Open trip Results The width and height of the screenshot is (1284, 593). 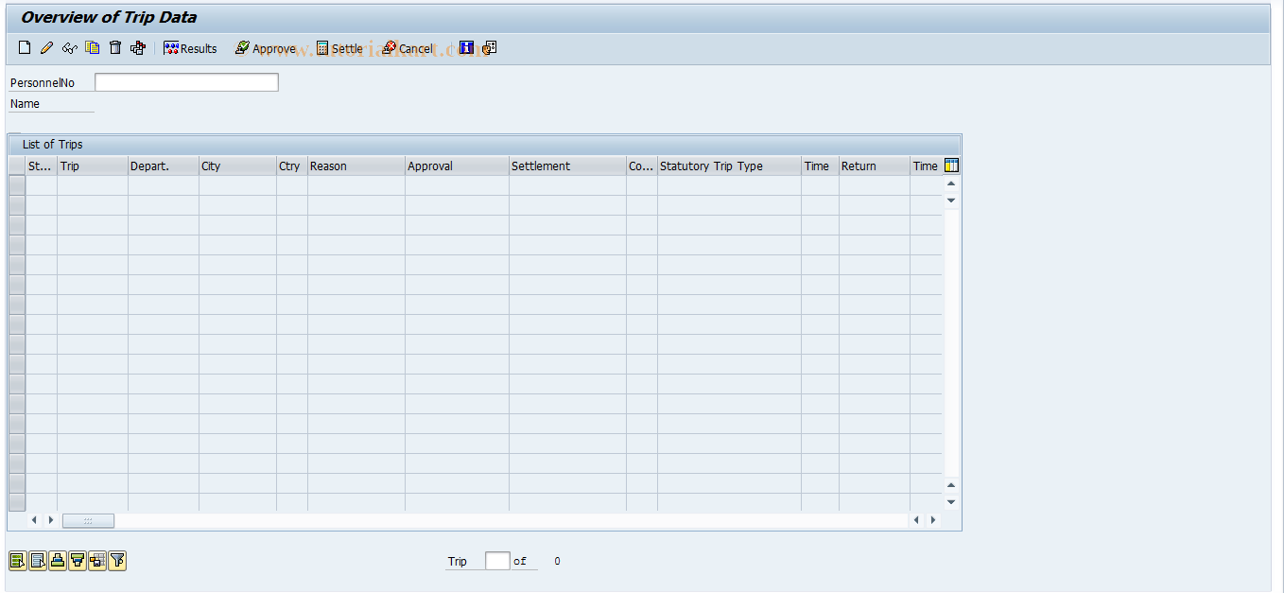(x=190, y=48)
